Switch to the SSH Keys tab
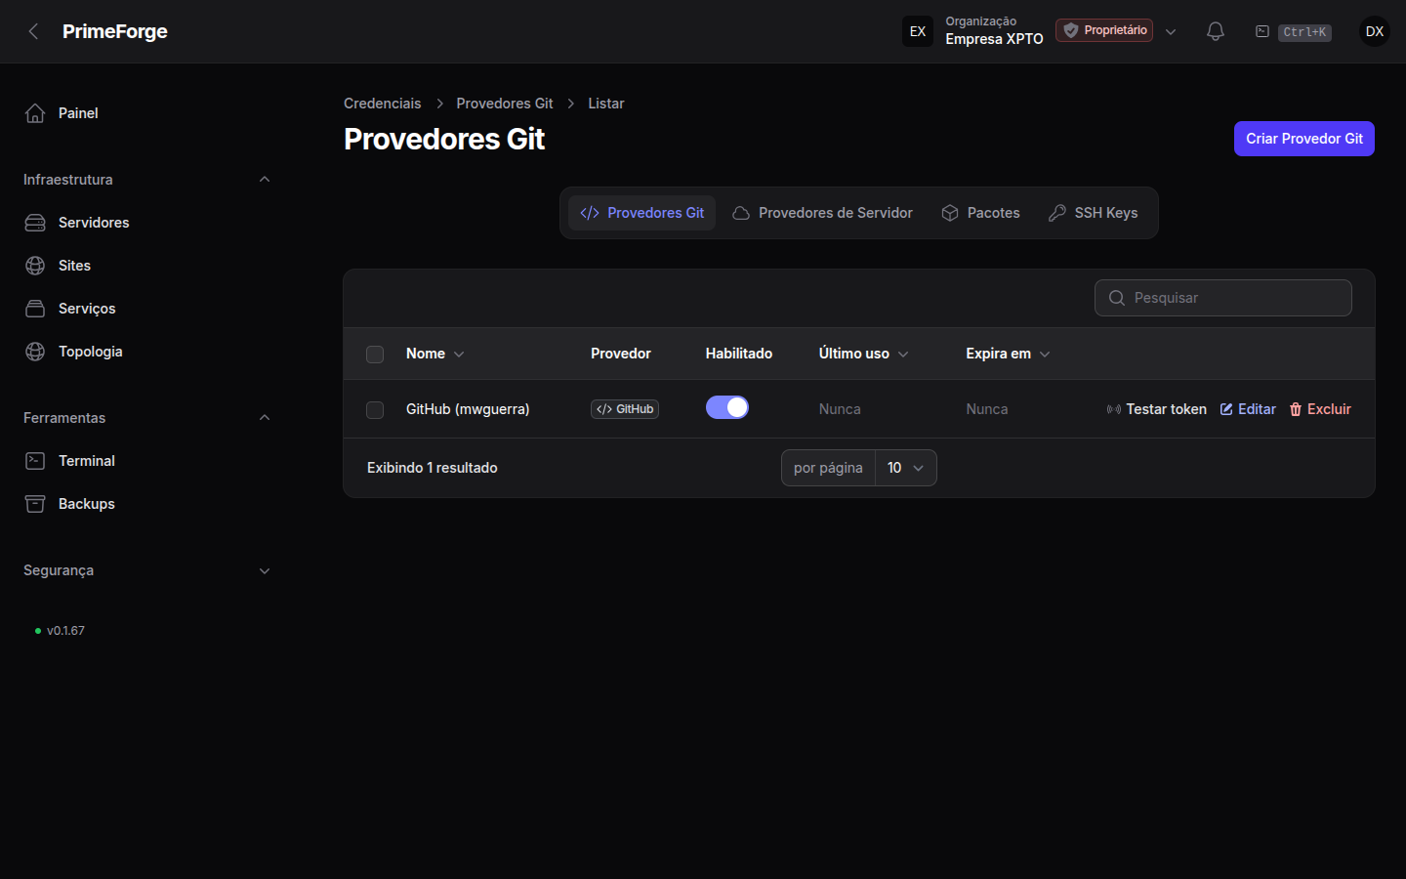Image resolution: width=1406 pixels, height=879 pixels. pyautogui.click(x=1093, y=213)
